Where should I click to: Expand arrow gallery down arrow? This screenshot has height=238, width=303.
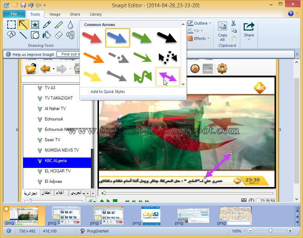pos(183,84)
